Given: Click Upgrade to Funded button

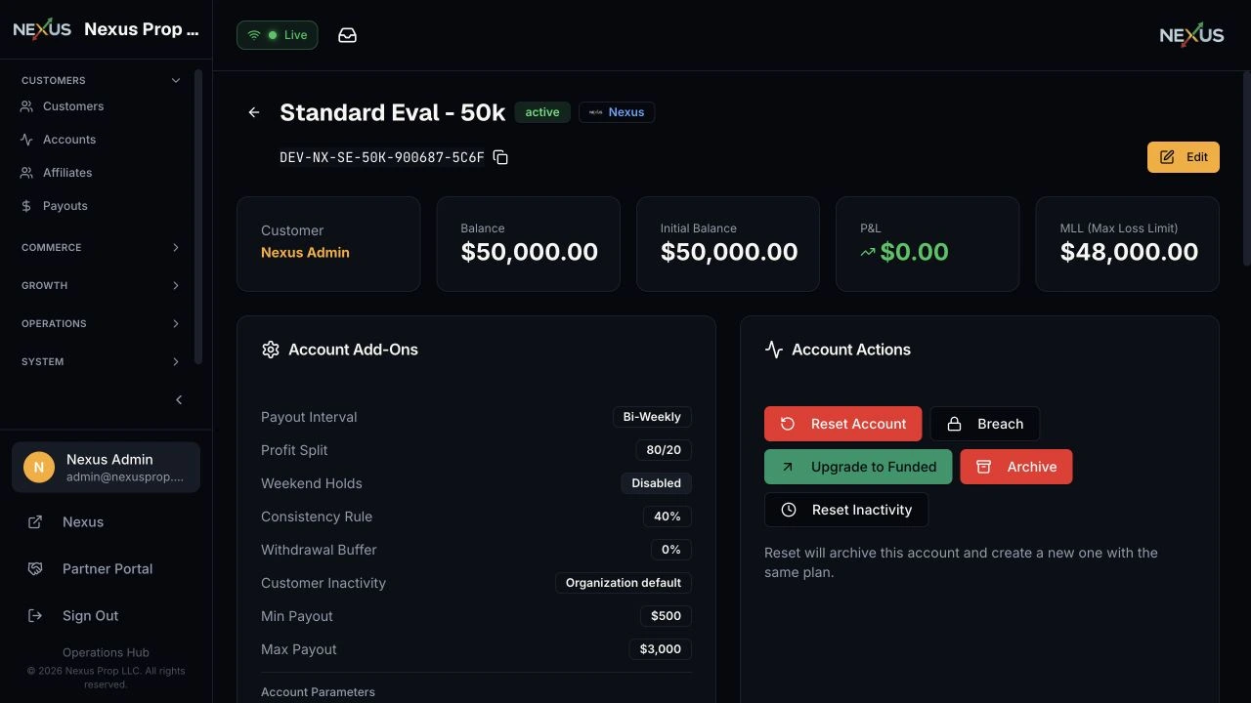Looking at the screenshot, I should [858, 467].
